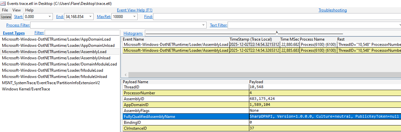Select Windows Kernel/EventTrace event type

coord(26,89)
